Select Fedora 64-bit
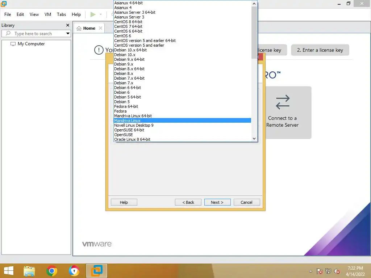Viewport: 371px width, 278px height. [x=182, y=107]
